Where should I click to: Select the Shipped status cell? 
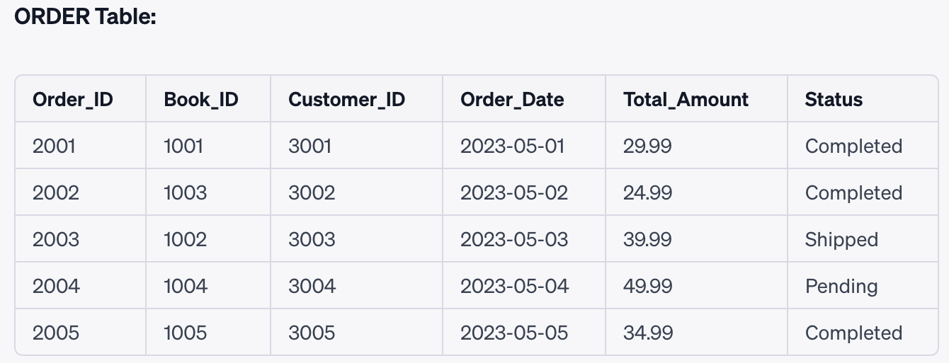tap(841, 239)
